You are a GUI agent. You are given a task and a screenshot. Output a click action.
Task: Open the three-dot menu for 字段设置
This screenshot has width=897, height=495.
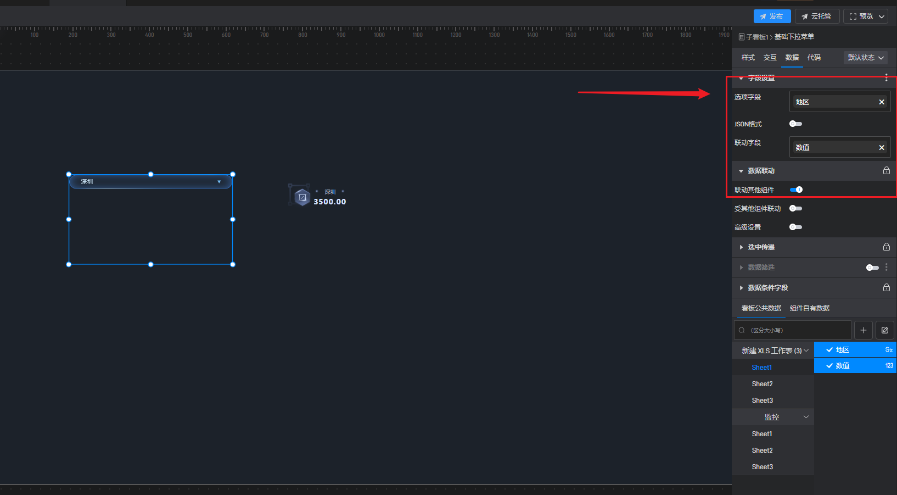[x=886, y=78]
